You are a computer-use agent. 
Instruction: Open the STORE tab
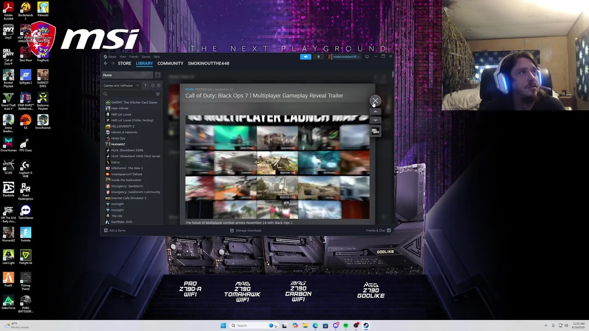coord(124,63)
